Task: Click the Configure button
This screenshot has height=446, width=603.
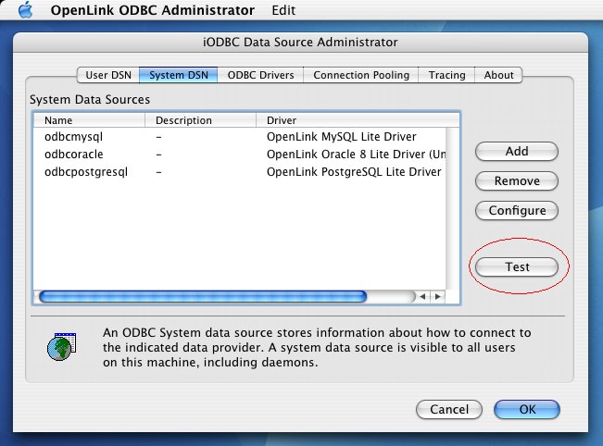Action: coord(517,211)
